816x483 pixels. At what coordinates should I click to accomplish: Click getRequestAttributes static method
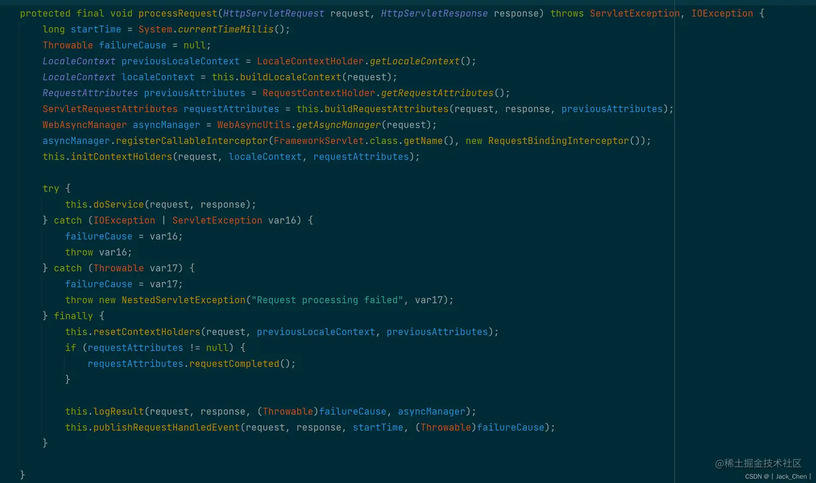[x=437, y=93]
